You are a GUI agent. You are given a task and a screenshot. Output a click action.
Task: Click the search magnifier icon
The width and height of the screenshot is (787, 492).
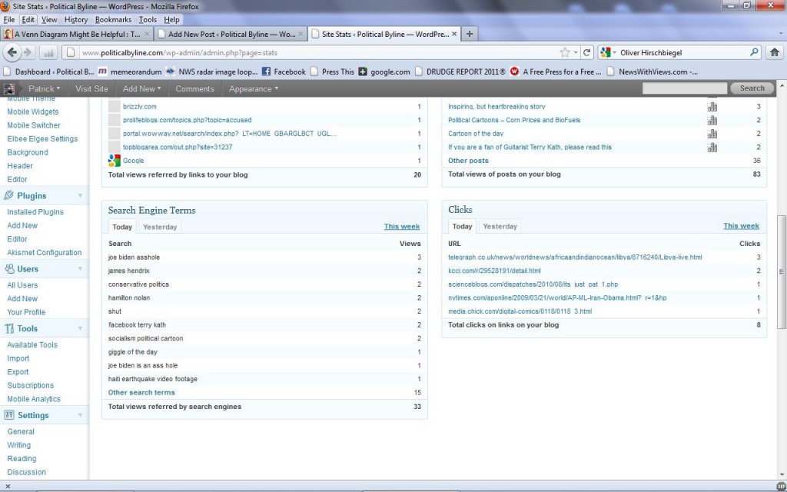tap(754, 52)
